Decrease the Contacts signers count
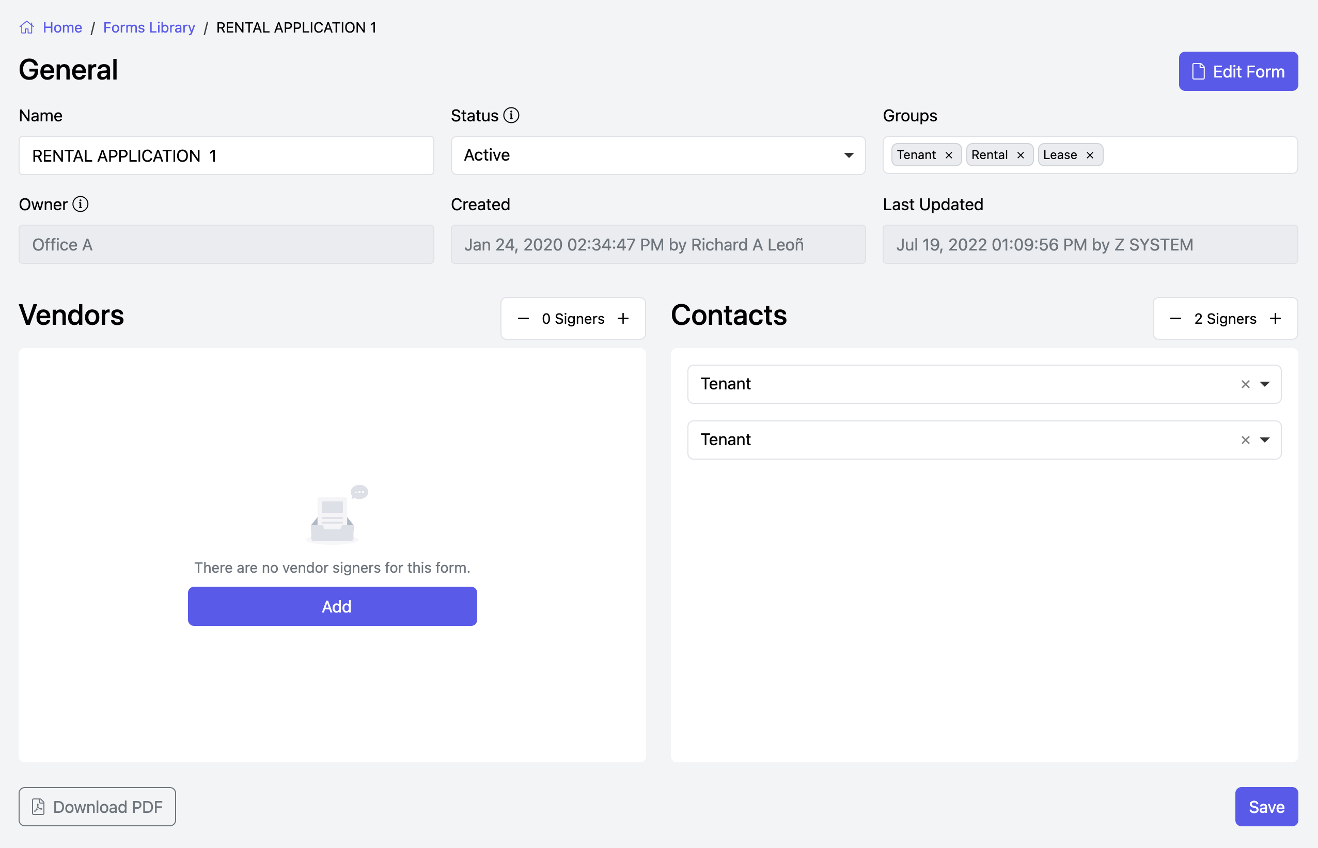Image resolution: width=1318 pixels, height=848 pixels. [x=1175, y=319]
